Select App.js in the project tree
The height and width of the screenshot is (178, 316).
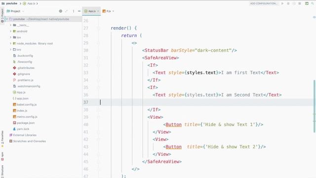(x=19, y=92)
